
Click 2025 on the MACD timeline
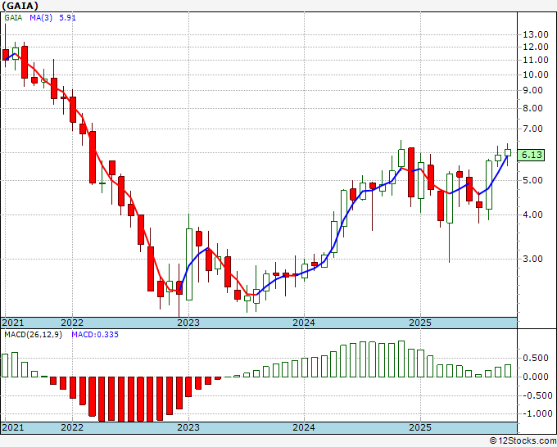click(x=420, y=427)
